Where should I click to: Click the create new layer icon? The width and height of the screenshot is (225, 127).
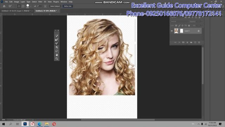click(195, 42)
